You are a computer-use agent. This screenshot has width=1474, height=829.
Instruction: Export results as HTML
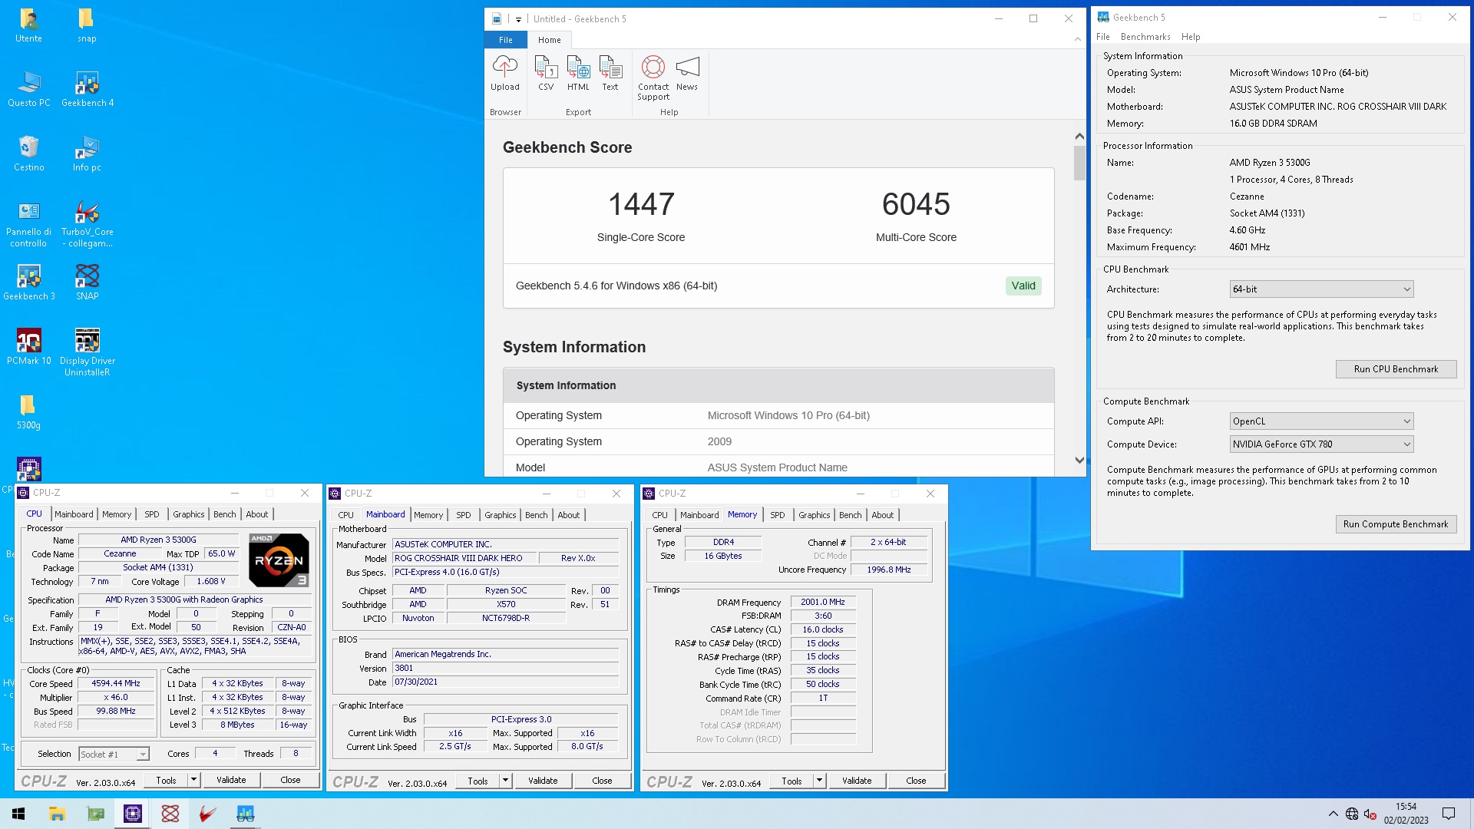pyautogui.click(x=578, y=74)
